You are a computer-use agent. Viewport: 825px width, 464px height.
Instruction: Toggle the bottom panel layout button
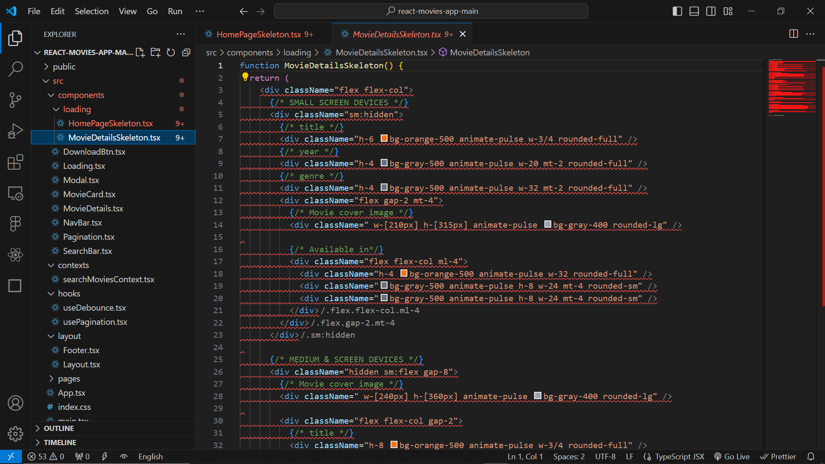tap(694, 11)
